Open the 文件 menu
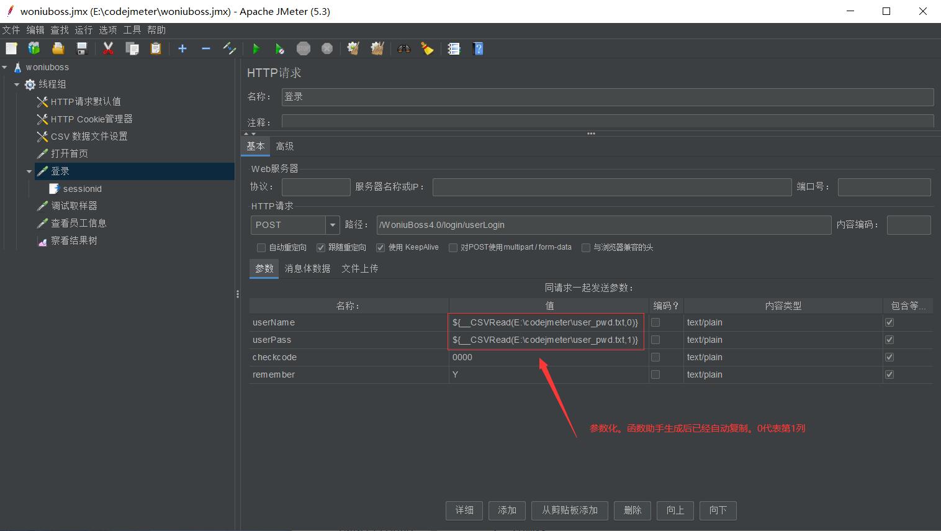941x531 pixels. 11,30
